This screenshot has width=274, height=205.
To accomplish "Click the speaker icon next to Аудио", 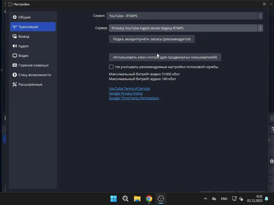I will pos(15,46).
